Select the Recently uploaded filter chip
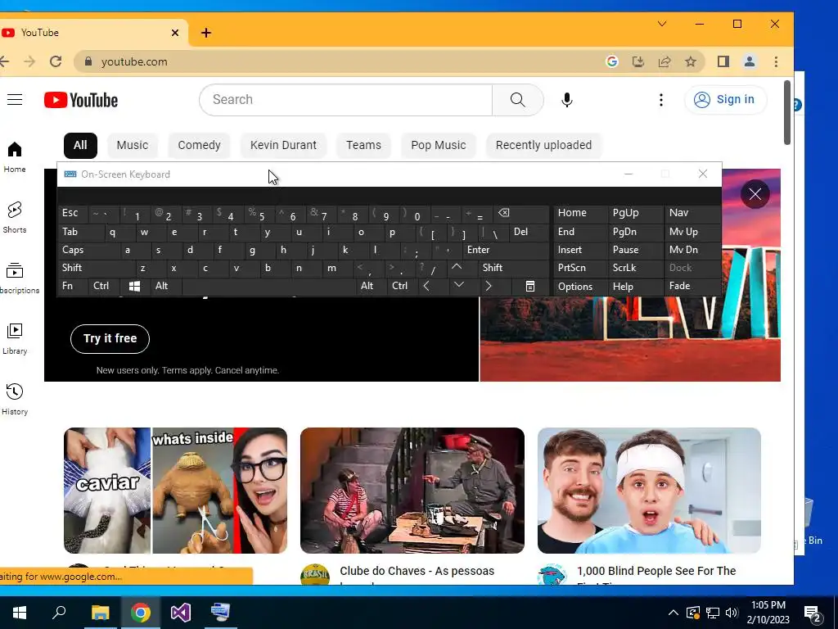 [543, 146]
